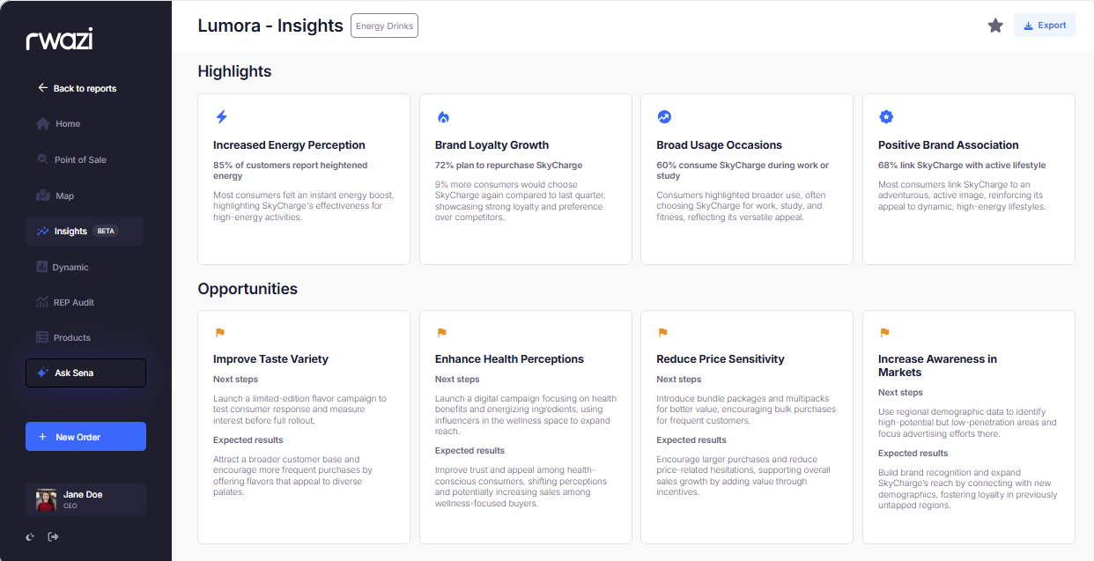1094x561 pixels.
Task: Create a New Order
Action: 85,437
